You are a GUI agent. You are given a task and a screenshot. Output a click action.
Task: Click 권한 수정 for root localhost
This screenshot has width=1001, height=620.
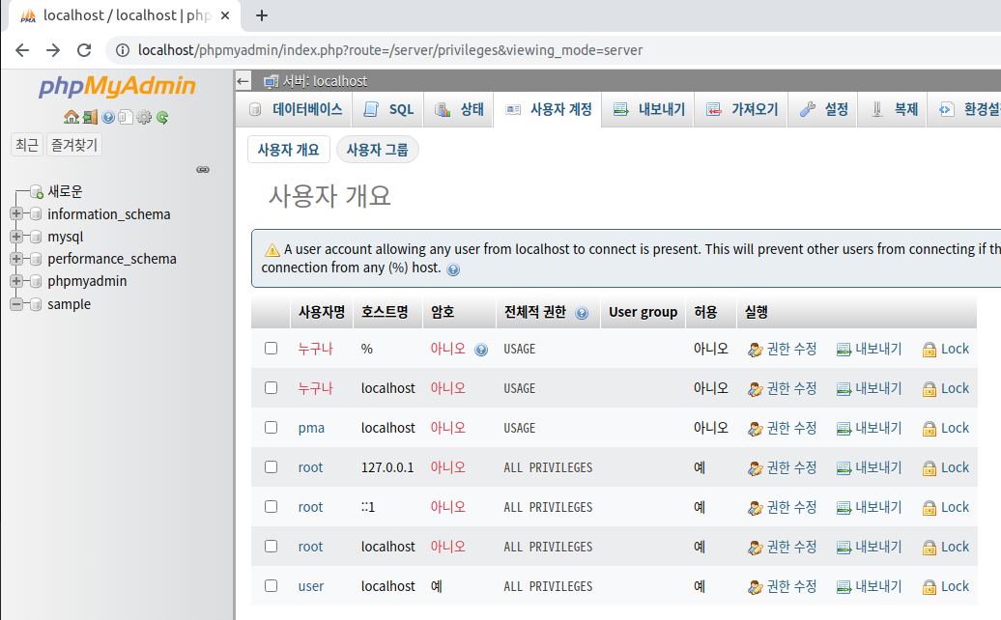pyautogui.click(x=782, y=547)
